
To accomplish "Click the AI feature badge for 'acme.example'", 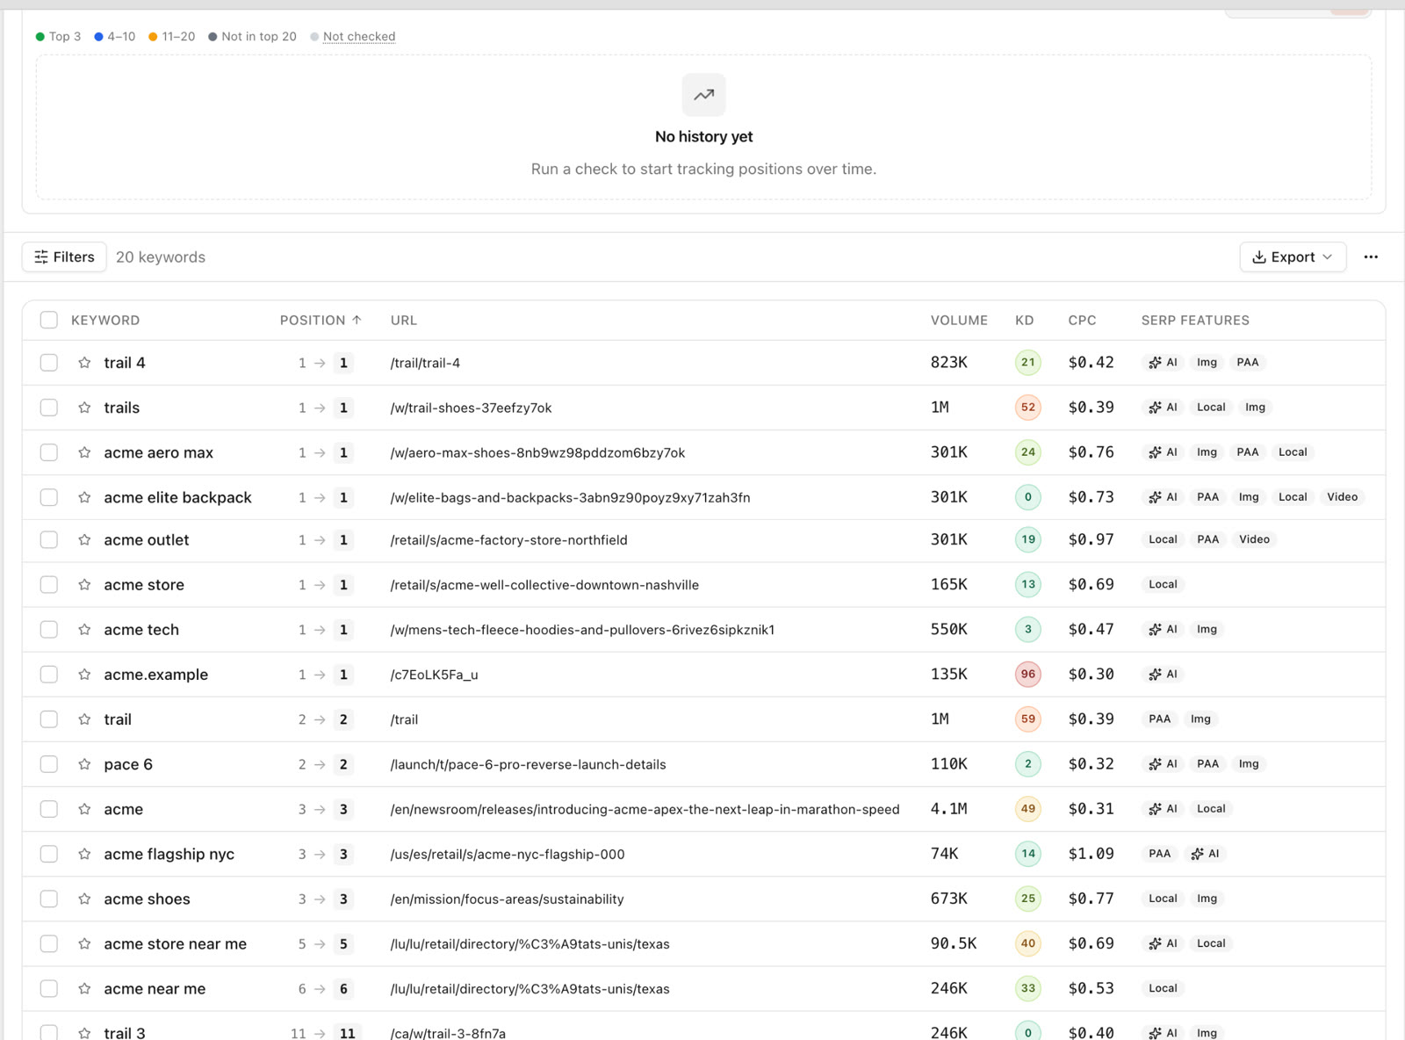I will (x=1164, y=675).
